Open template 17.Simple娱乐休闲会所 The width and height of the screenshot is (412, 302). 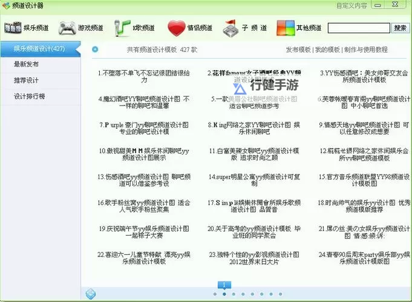254,206
